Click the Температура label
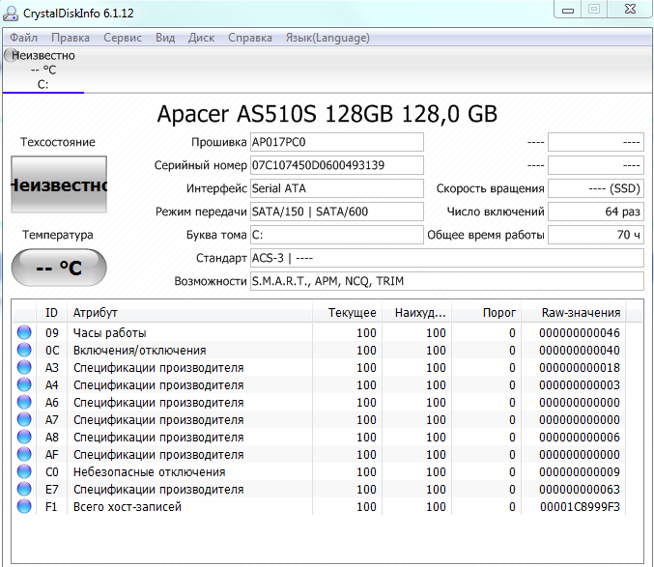 tap(58, 235)
